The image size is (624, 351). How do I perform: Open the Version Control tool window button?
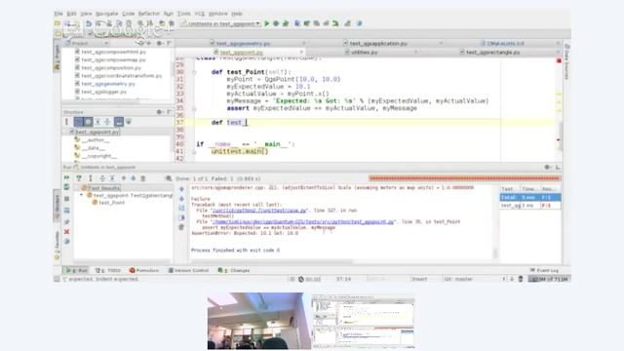[x=188, y=270]
